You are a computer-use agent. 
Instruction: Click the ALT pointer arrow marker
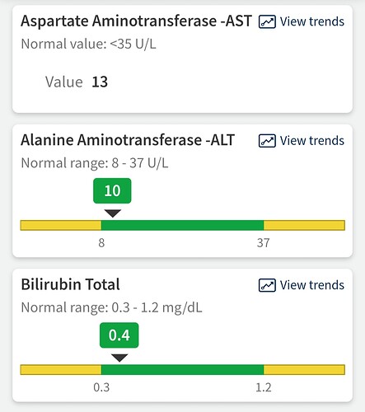pyautogui.click(x=113, y=213)
